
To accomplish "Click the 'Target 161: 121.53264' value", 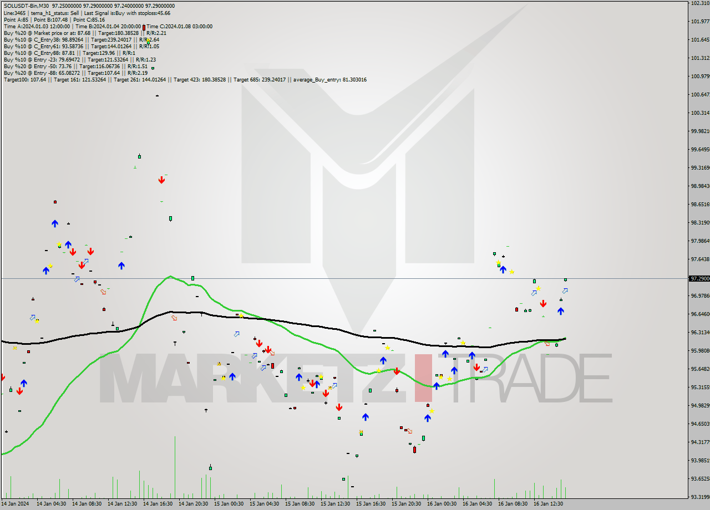I will tap(80, 79).
